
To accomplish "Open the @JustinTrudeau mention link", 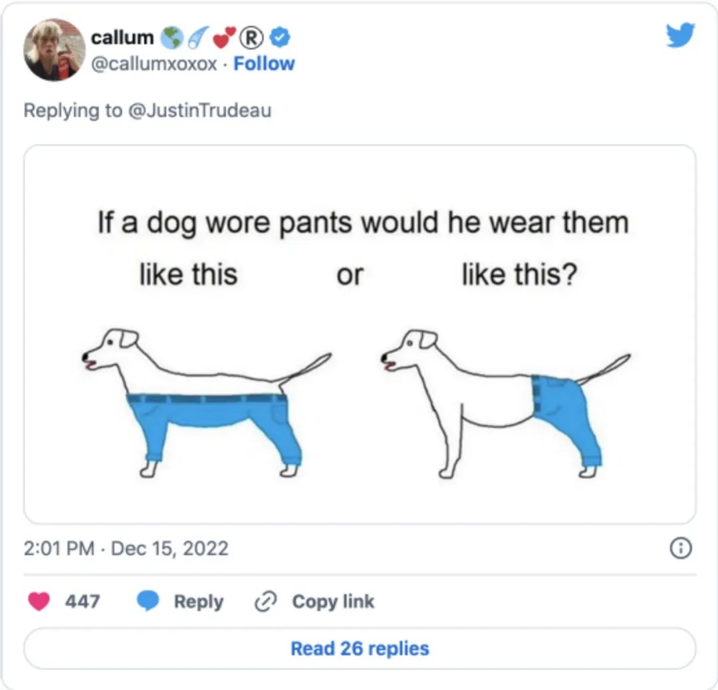I will (x=199, y=110).
